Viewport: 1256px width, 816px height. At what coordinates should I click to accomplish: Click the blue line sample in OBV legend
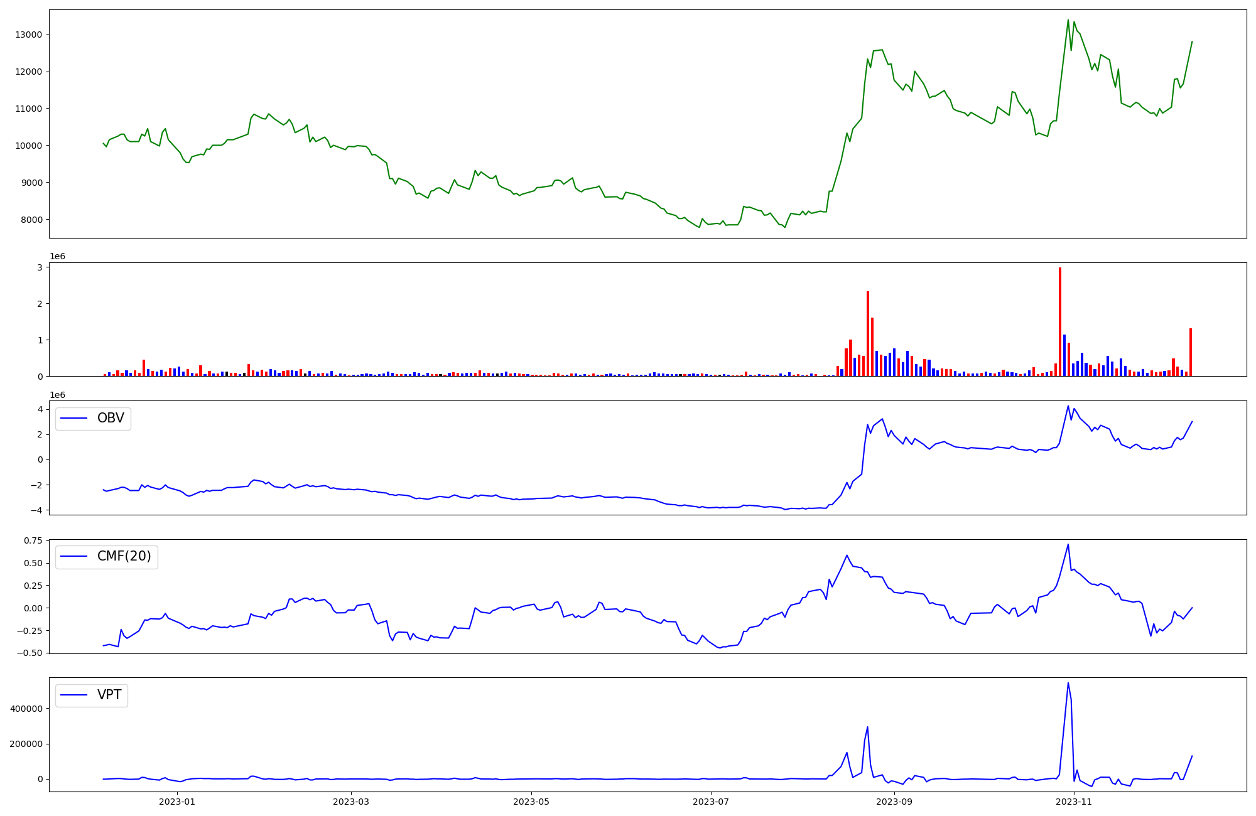click(x=74, y=419)
